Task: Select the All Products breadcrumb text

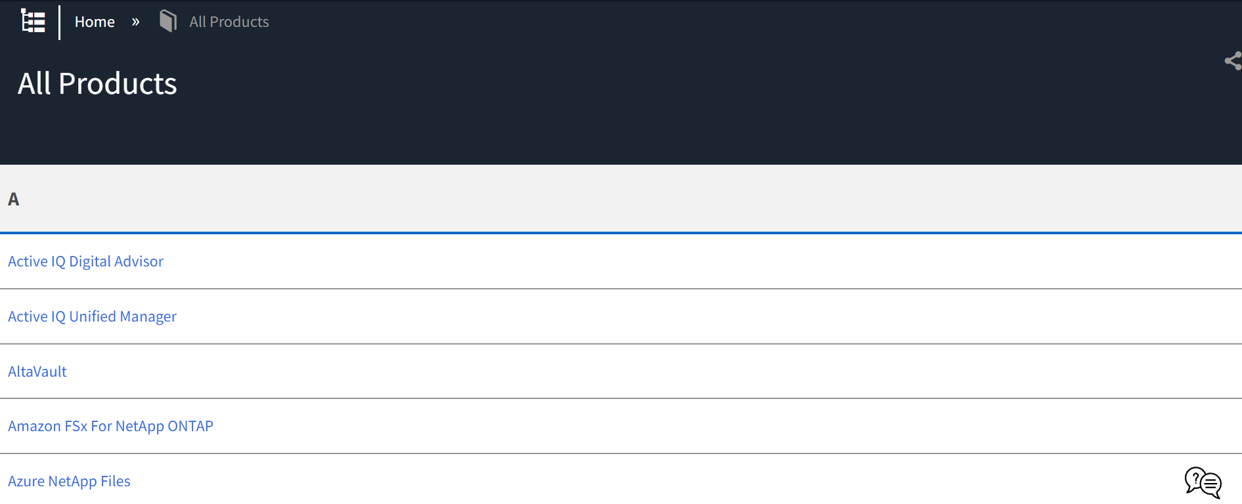Action: click(x=229, y=22)
